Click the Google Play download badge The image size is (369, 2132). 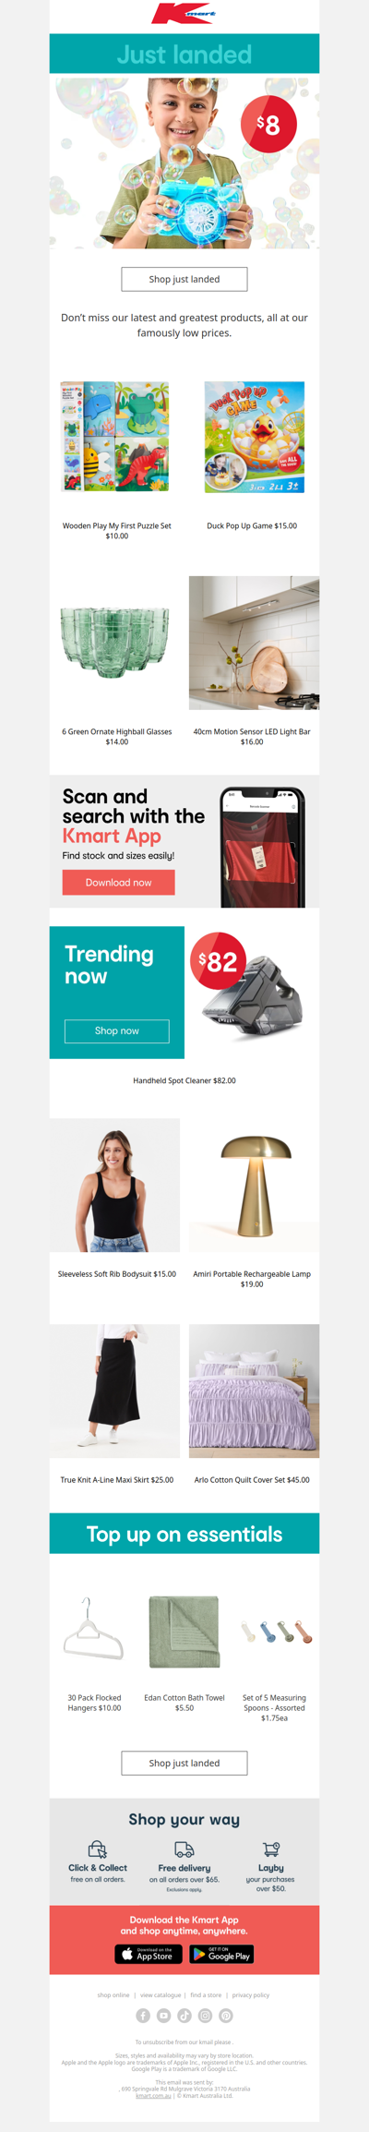coord(221,1954)
